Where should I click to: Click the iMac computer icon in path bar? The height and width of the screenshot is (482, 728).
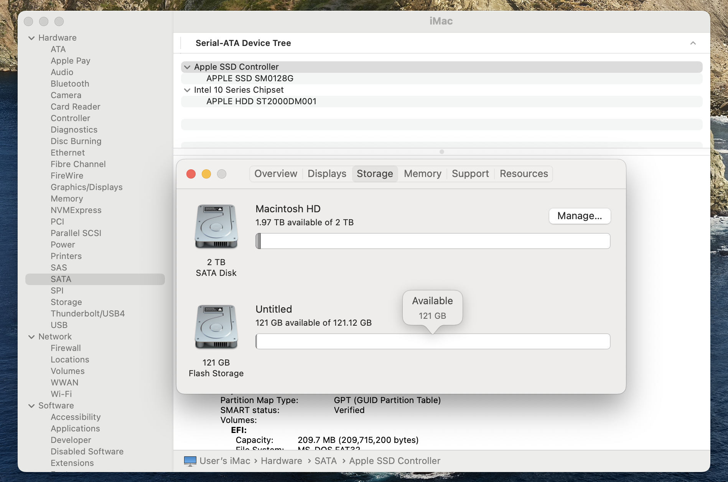coord(190,461)
